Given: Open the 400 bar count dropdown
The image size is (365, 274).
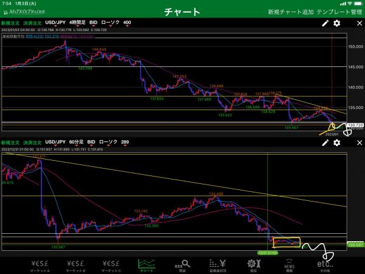Looking at the screenshot, I should click(127, 23).
